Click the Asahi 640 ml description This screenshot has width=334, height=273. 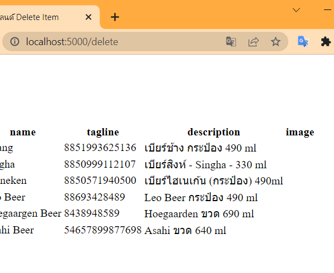[x=185, y=230]
